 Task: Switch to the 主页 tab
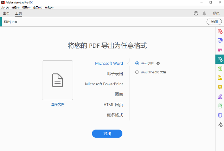tap(6, 13)
